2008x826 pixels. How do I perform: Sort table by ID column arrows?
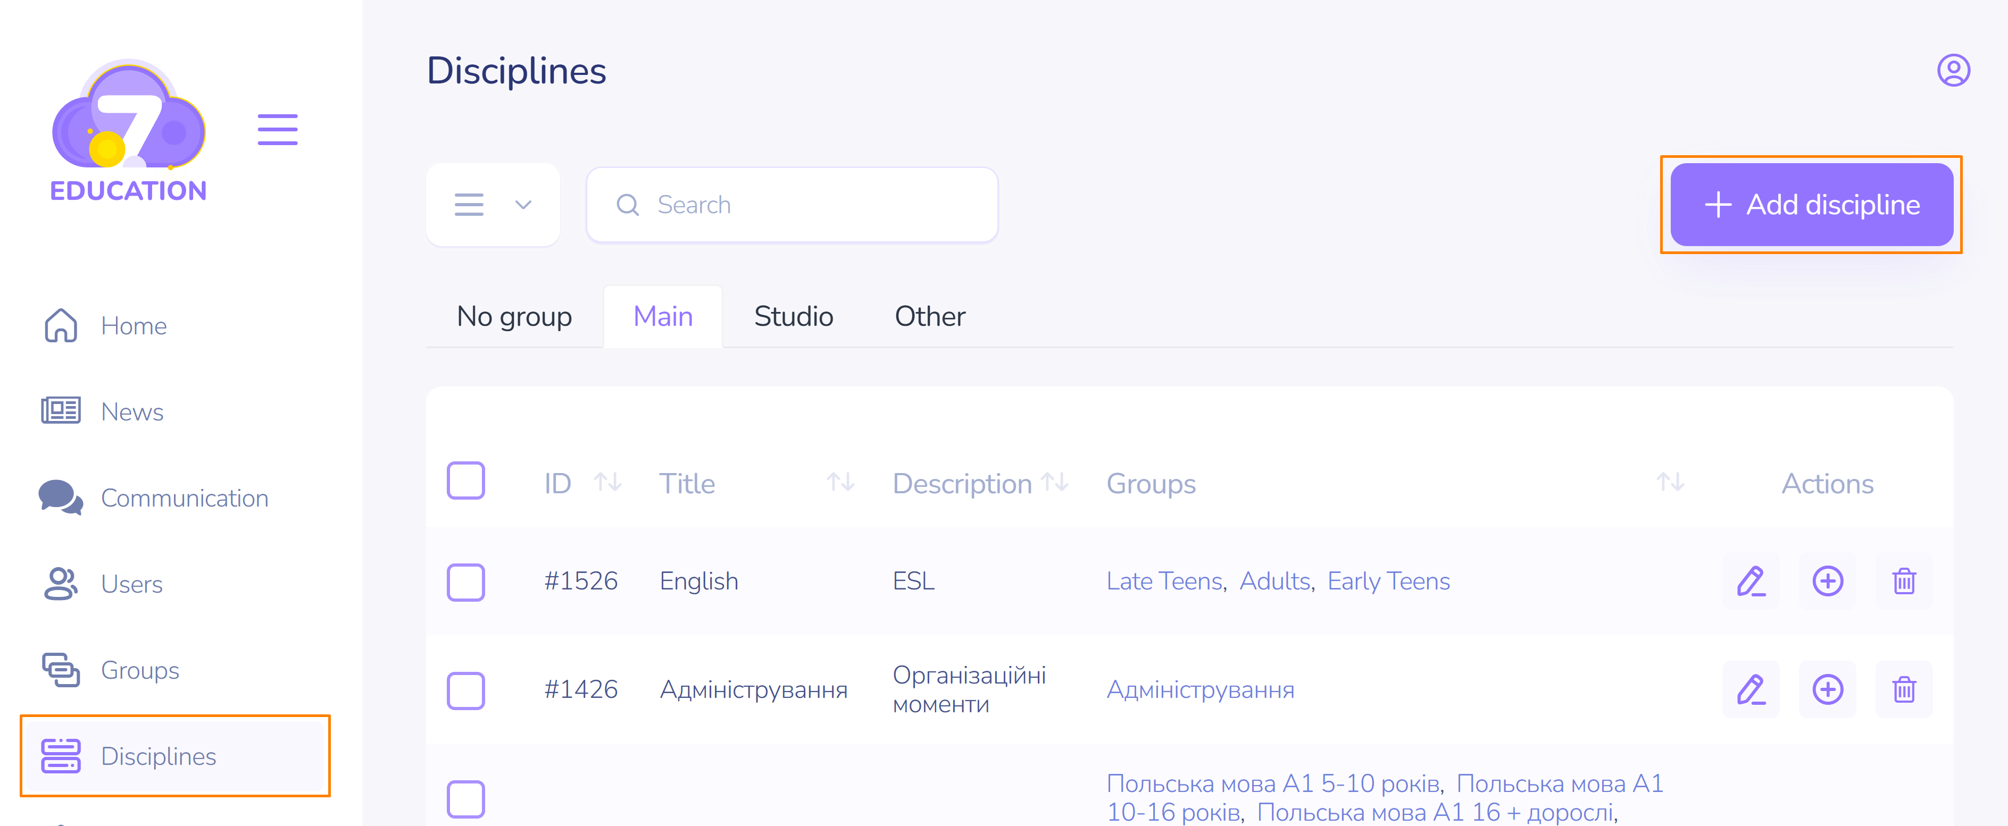607,482
